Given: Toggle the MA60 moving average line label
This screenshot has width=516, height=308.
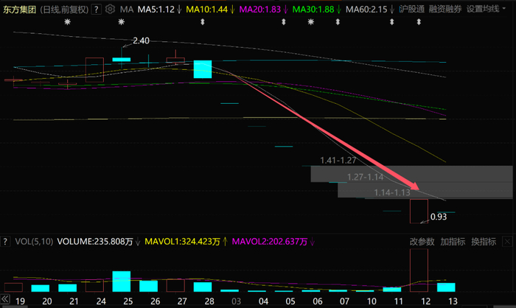Looking at the screenshot, I should pos(366,10).
